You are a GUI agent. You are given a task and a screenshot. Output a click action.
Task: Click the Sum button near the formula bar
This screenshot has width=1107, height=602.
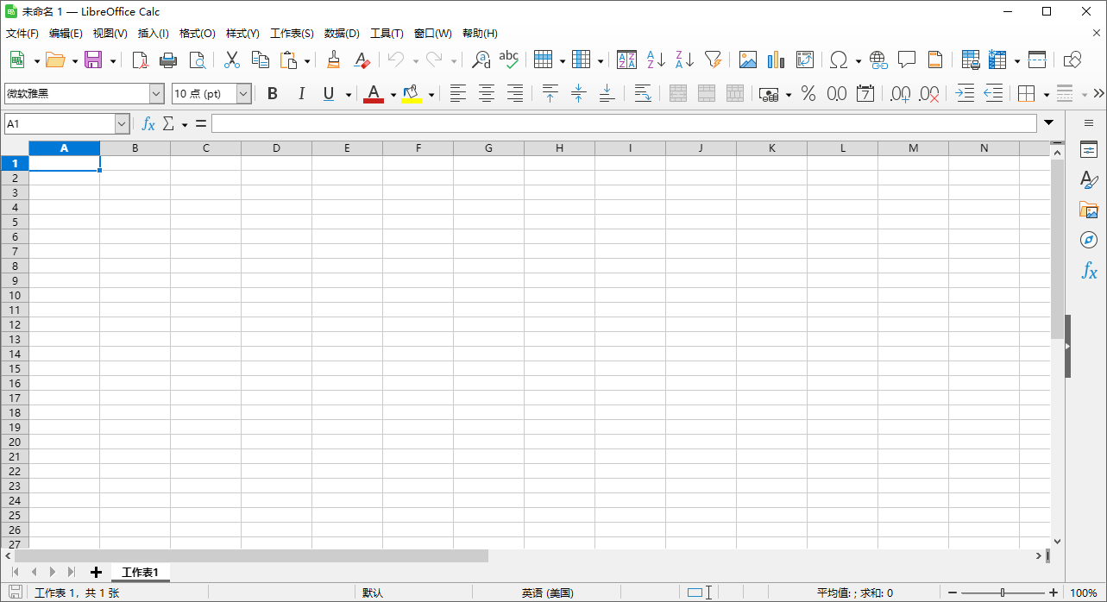(169, 123)
